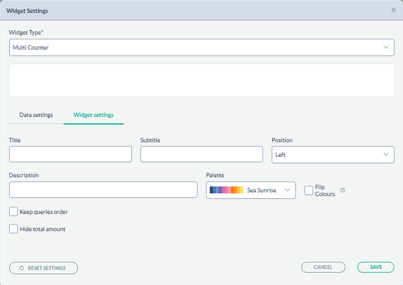
Task: Click the help icon beside Flip Colours
Action: point(343,190)
